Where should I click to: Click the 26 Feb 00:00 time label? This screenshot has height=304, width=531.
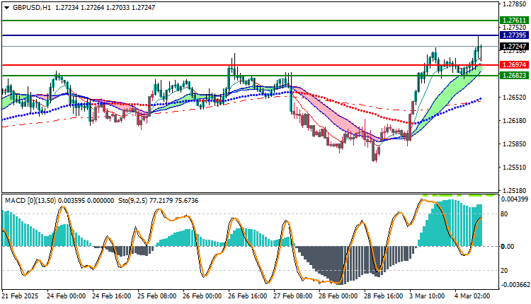click(202, 296)
